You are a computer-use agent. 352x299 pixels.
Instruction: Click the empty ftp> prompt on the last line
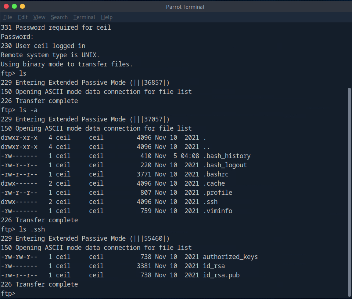click(8, 293)
